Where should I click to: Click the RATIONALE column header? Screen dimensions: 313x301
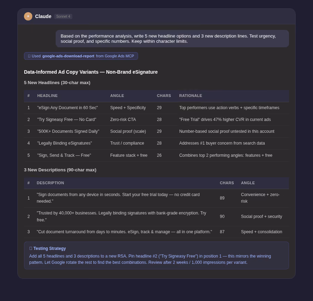pos(191,96)
